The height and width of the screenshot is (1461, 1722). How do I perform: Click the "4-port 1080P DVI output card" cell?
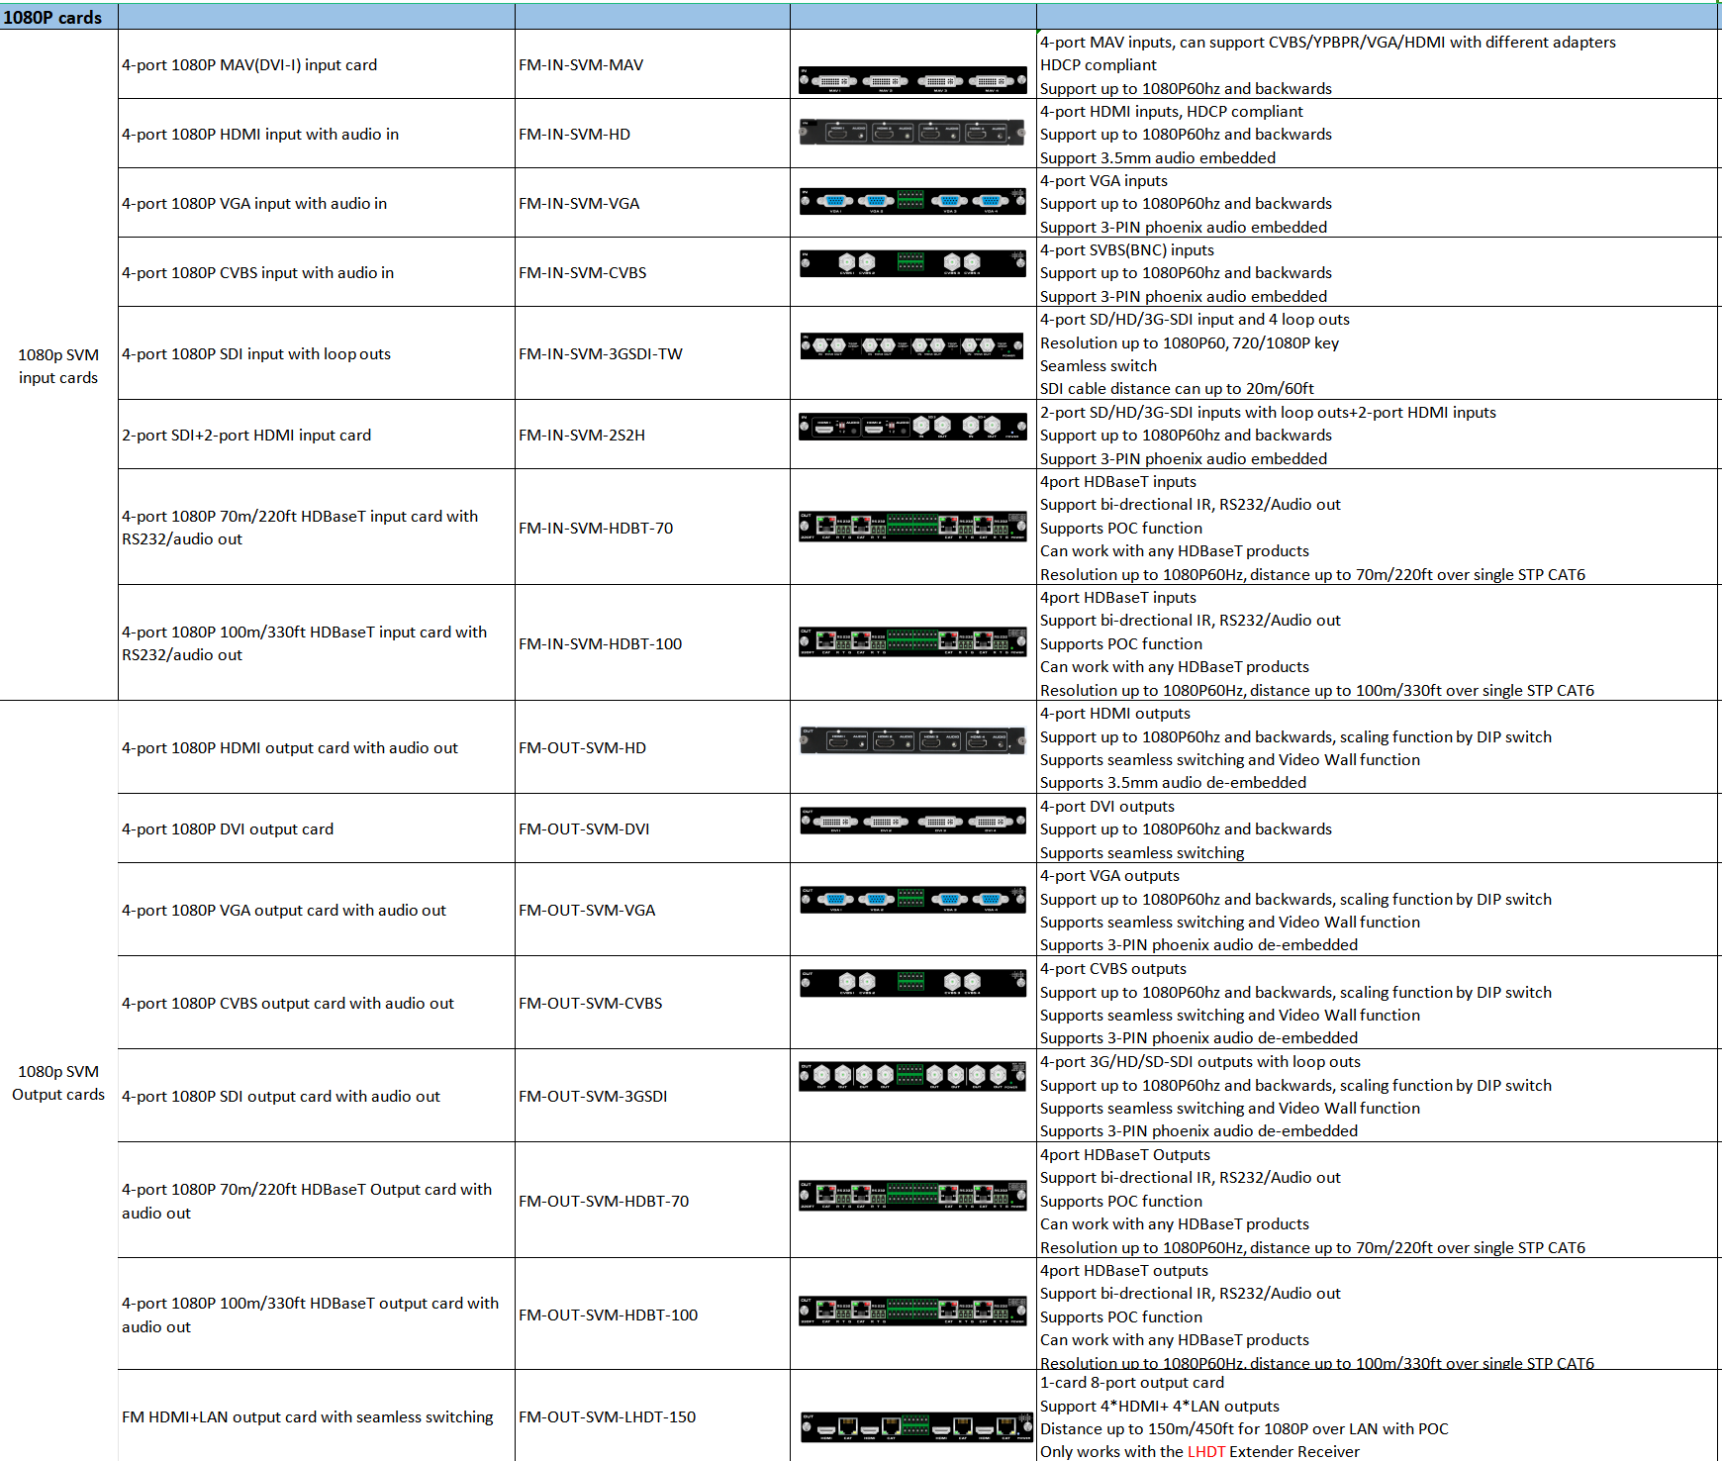[228, 829]
